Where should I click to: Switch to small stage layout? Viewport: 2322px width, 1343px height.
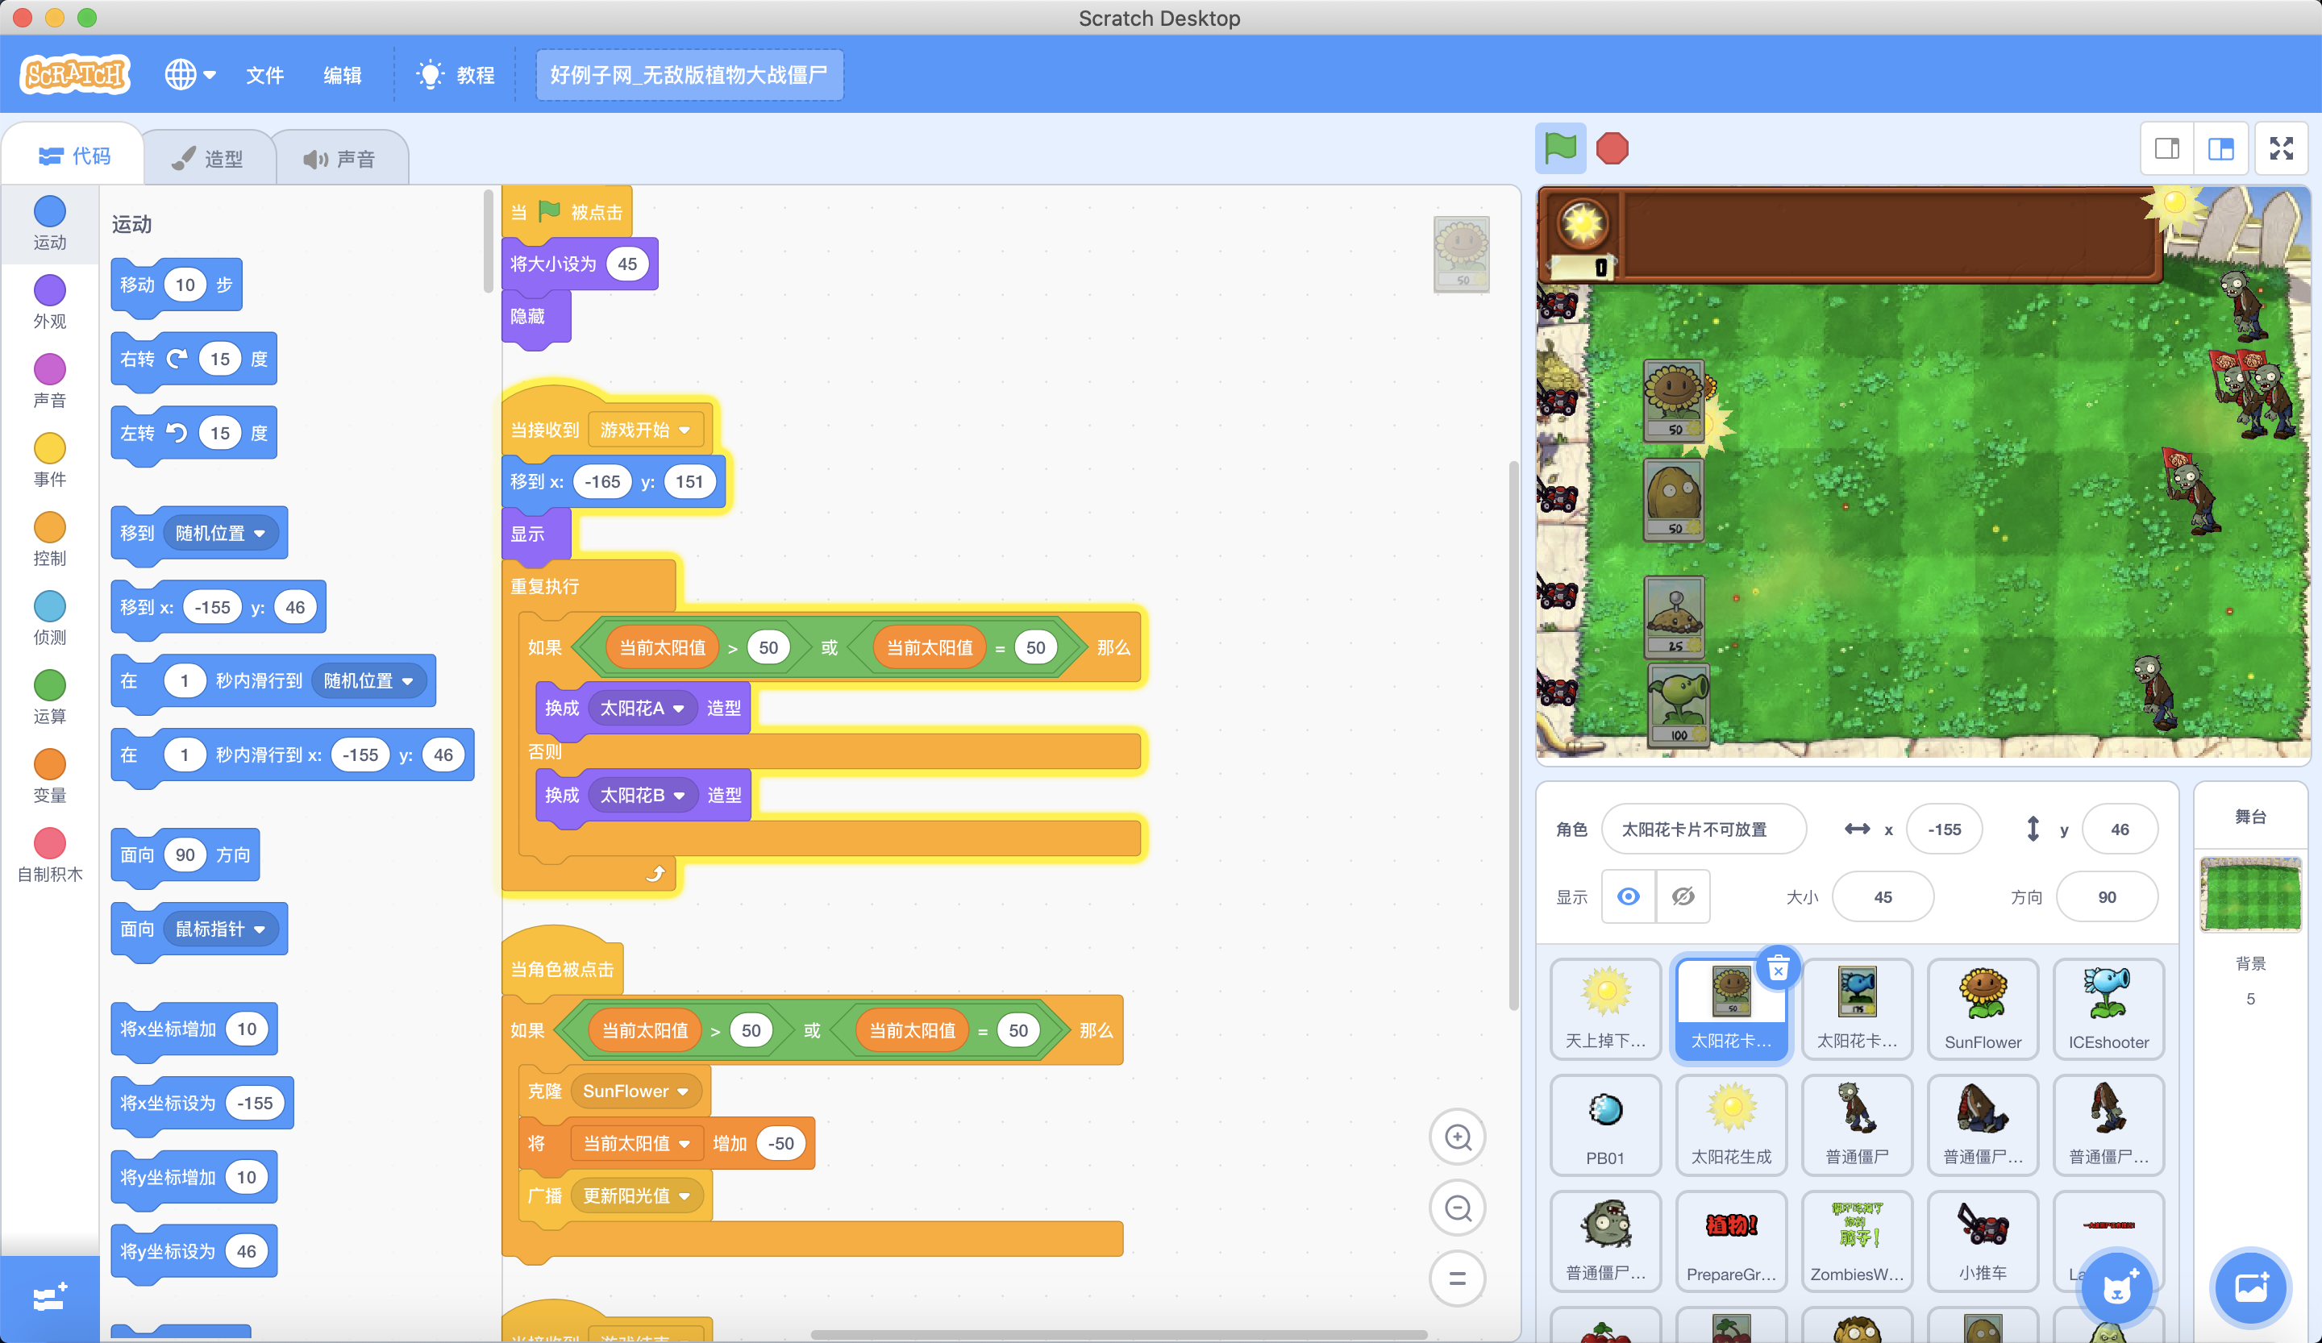coord(2166,148)
